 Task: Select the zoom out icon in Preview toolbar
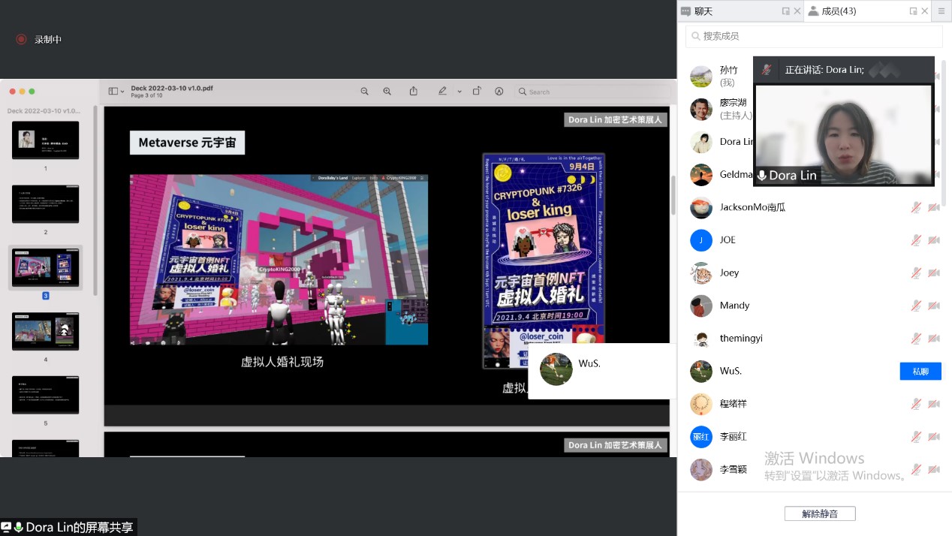click(x=365, y=92)
